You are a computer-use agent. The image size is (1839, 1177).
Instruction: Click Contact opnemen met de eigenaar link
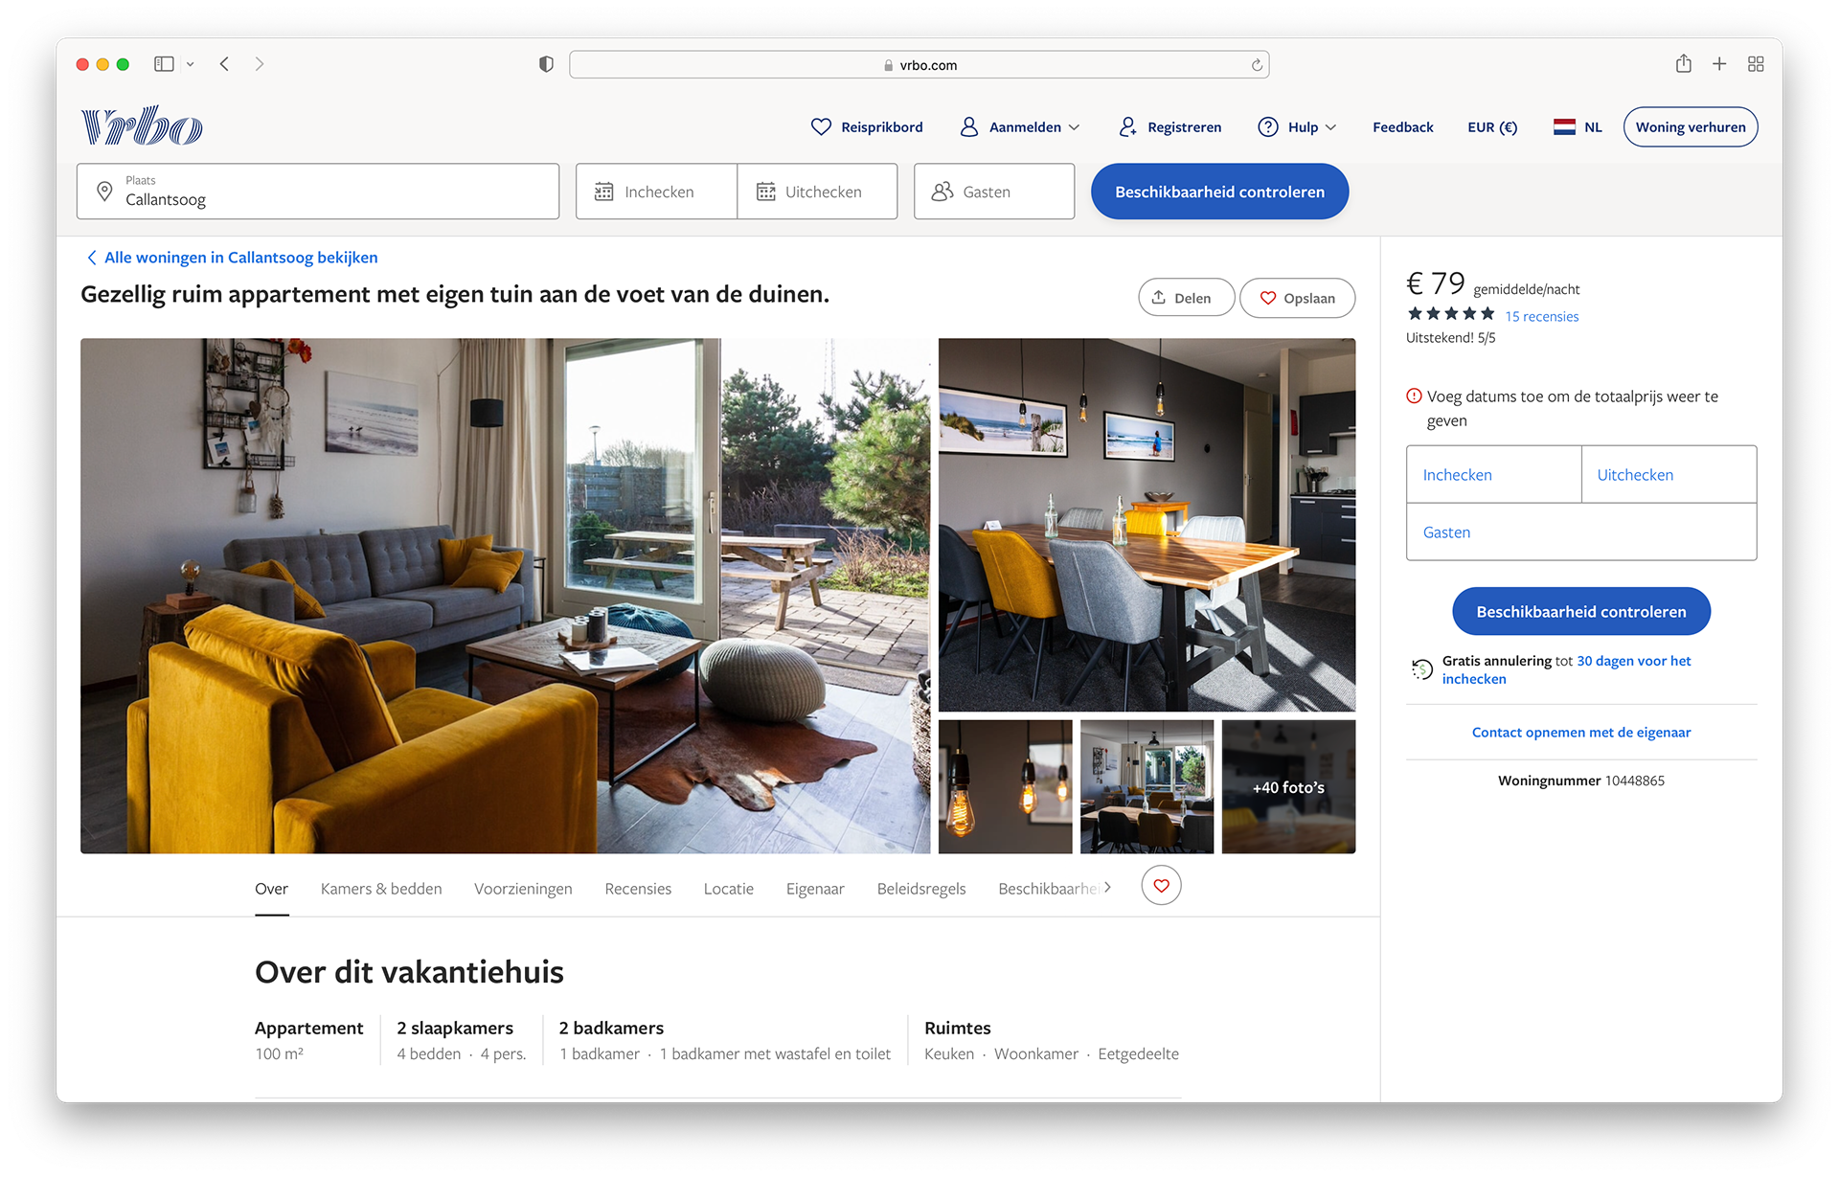[x=1580, y=733]
